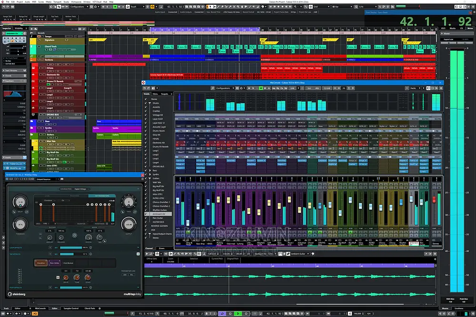Select the Draw pencil tool

[218, 7]
